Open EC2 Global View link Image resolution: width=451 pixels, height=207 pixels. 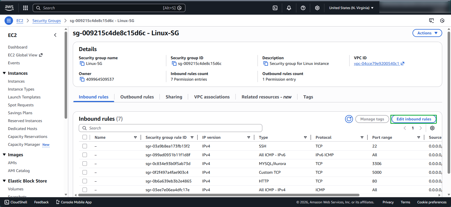click(x=25, y=55)
